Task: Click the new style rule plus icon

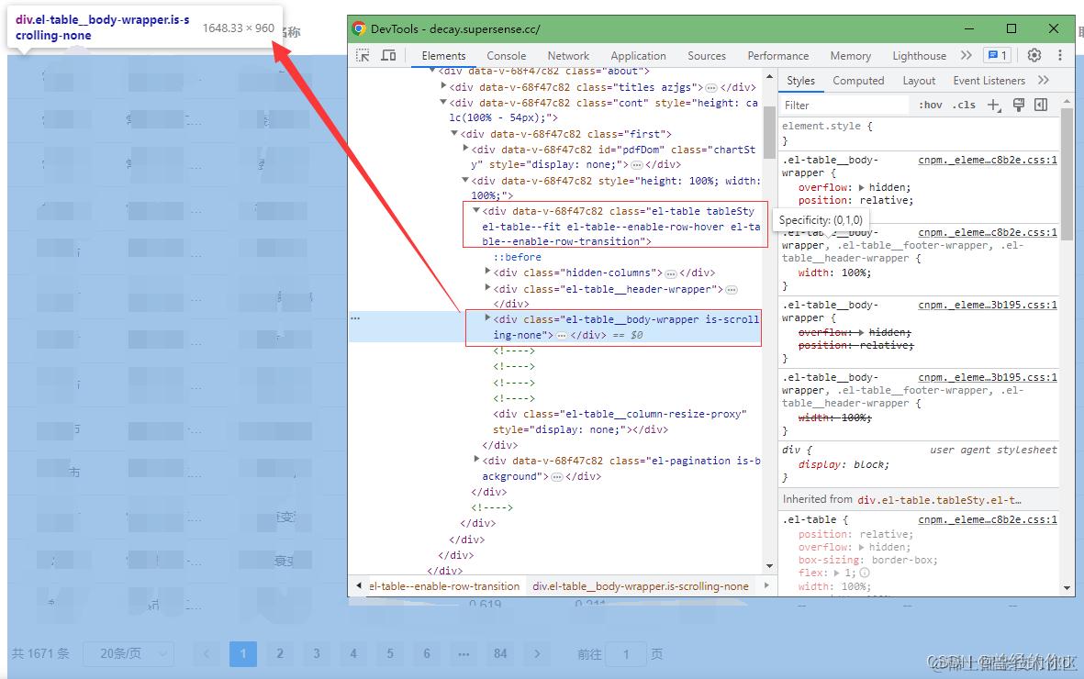Action: [993, 106]
